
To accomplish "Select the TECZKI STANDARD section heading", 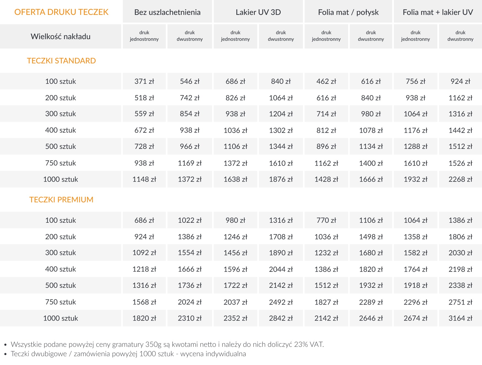I will (61, 61).
